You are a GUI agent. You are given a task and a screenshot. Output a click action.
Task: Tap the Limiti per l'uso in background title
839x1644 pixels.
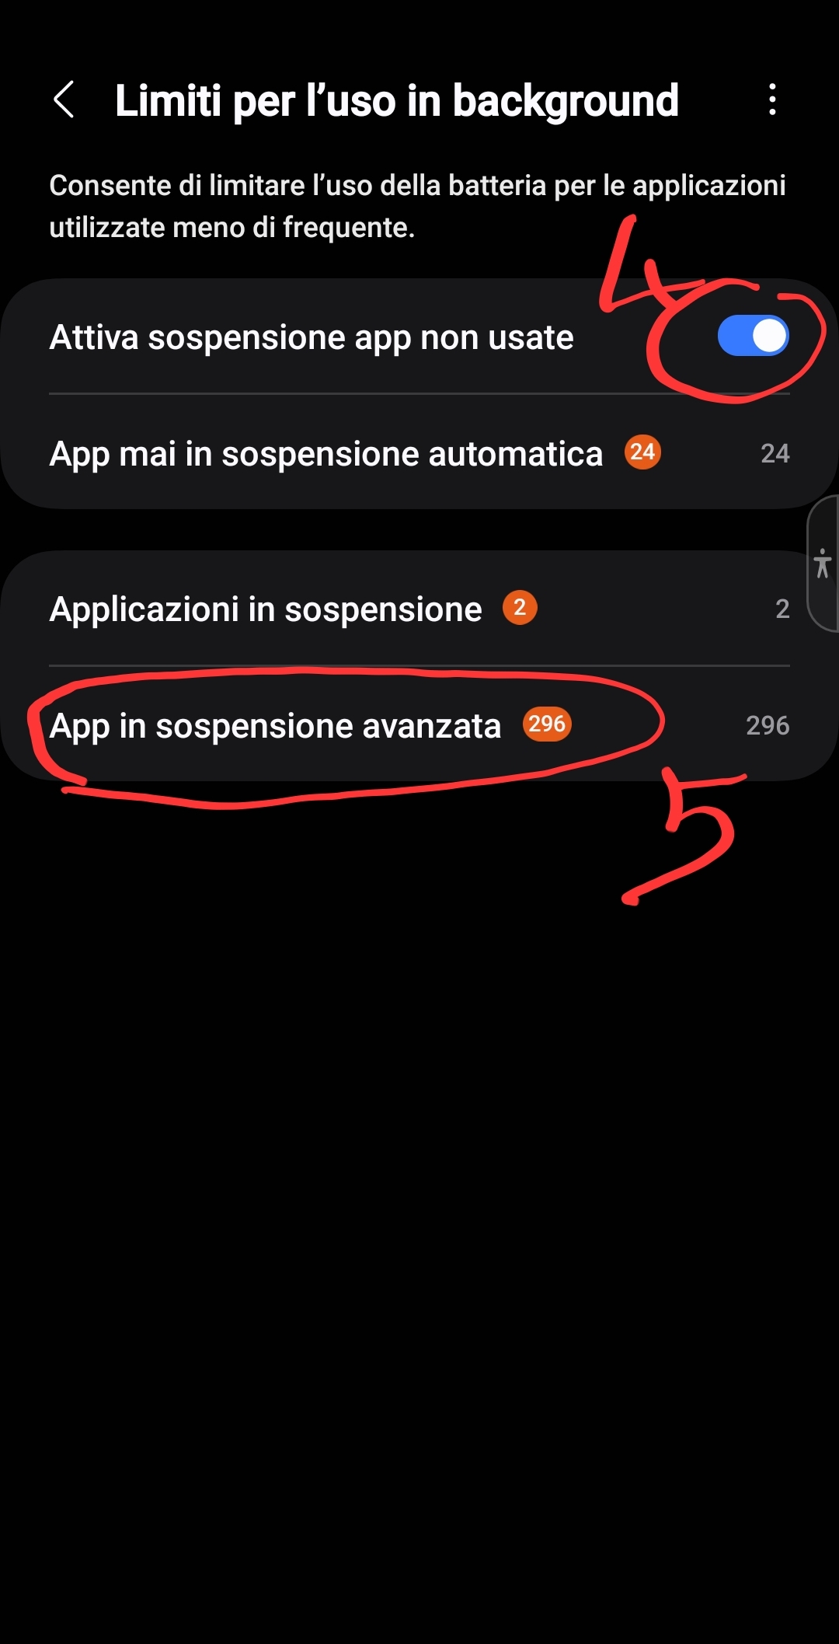(x=396, y=102)
